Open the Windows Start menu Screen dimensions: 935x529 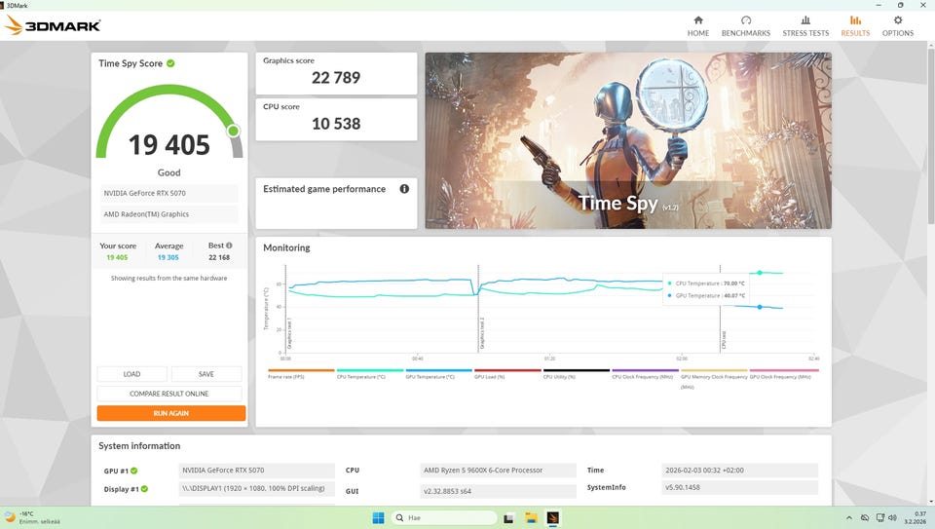(378, 517)
